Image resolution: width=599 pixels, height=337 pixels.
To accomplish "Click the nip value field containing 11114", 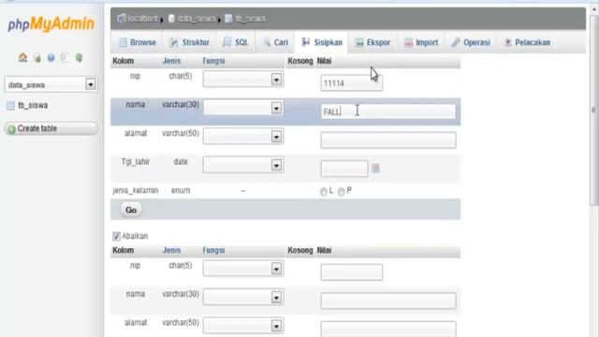I will [352, 83].
